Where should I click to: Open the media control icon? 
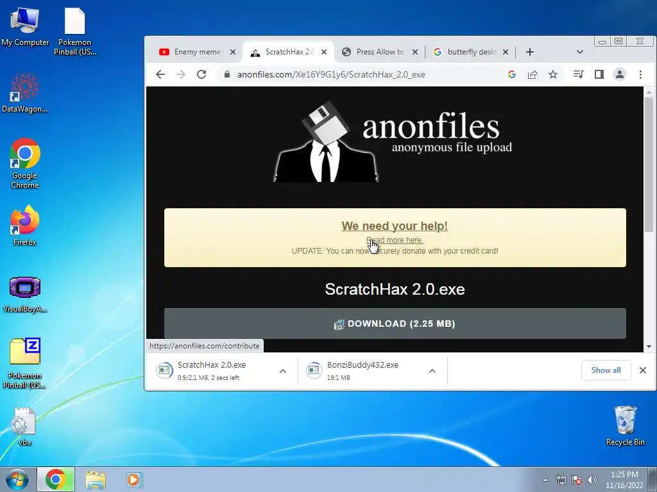click(x=579, y=74)
